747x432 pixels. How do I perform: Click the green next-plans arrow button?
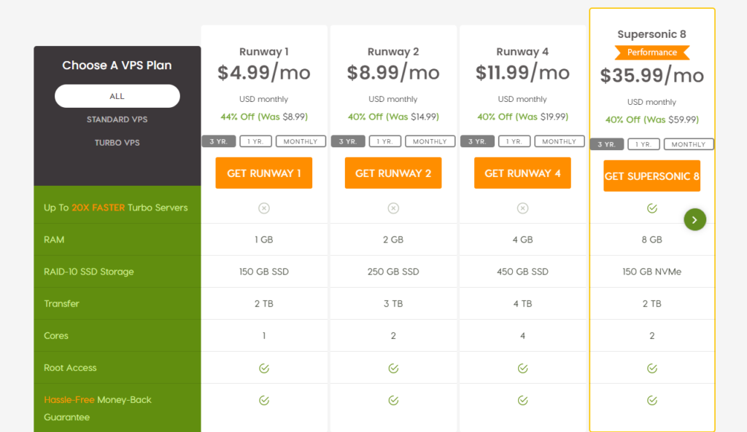[694, 220]
